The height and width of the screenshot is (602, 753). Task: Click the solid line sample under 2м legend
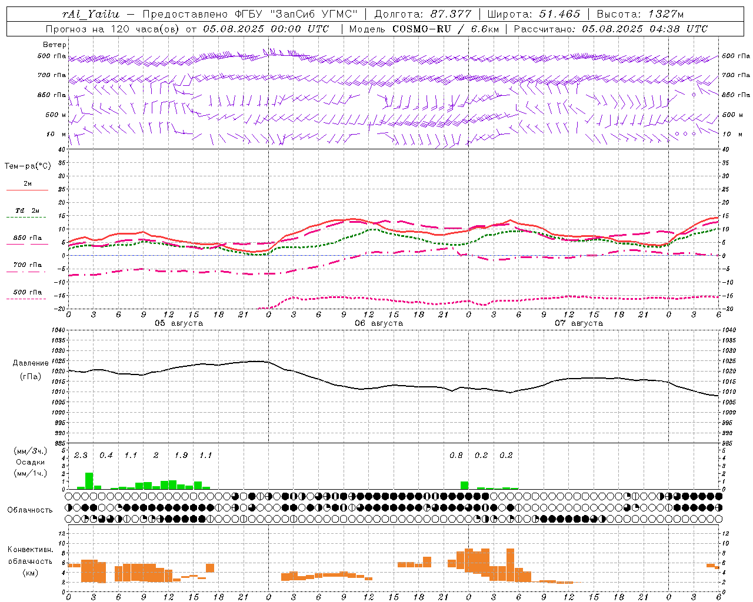pyautogui.click(x=27, y=190)
